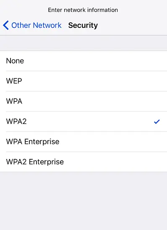Select WPA Enterprise security
The image size is (167, 230).
point(83,142)
